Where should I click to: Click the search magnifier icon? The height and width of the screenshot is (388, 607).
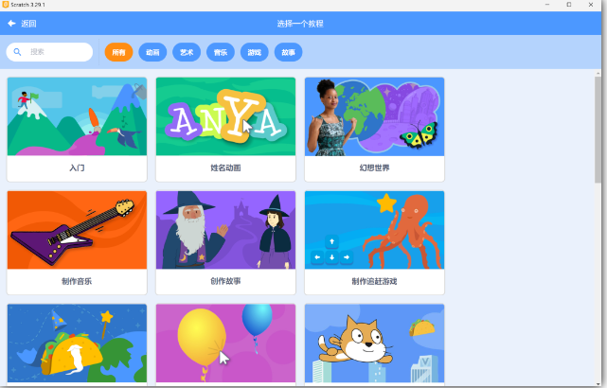coord(17,52)
